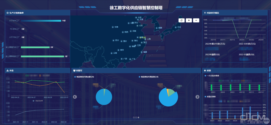Click the 14家 value label
Viewport: 271px width, 125px height.
pos(63,21)
